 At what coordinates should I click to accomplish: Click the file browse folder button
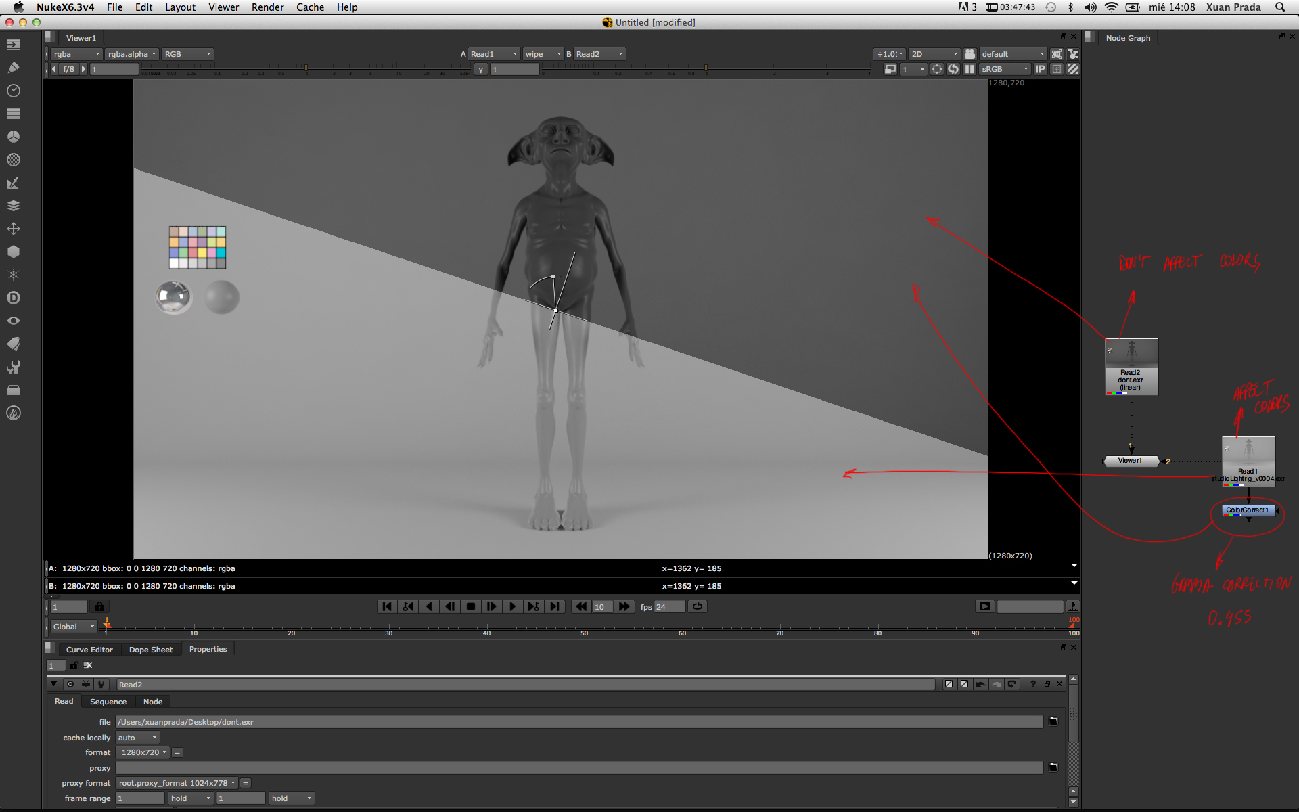(x=1053, y=722)
